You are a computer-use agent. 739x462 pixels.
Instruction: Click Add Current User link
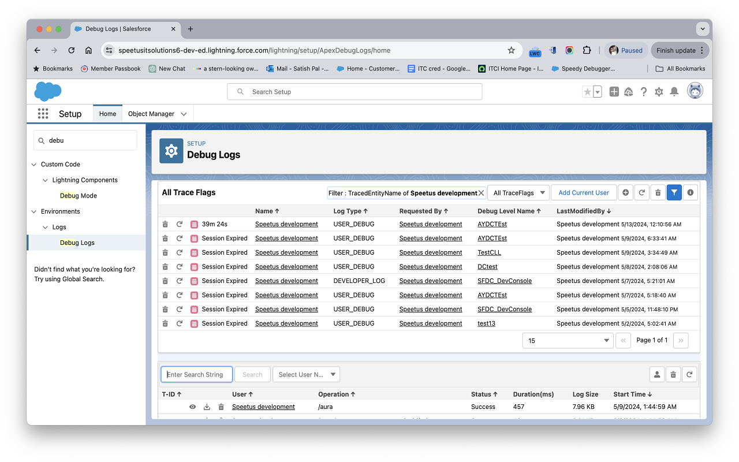(x=584, y=192)
